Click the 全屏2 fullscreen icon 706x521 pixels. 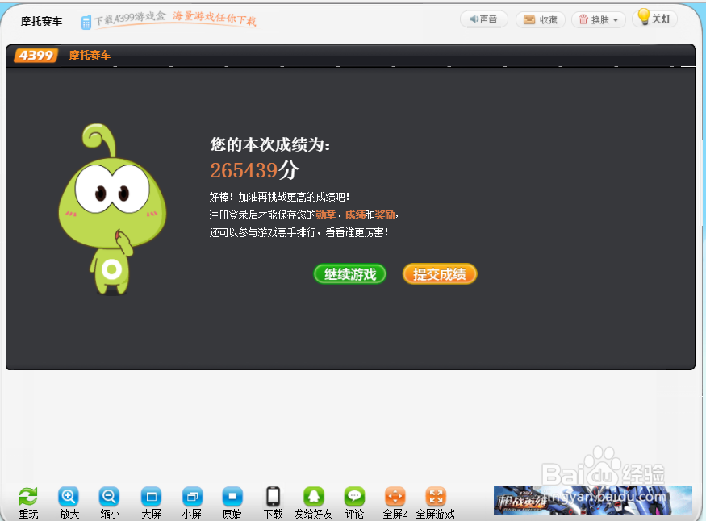click(x=395, y=497)
